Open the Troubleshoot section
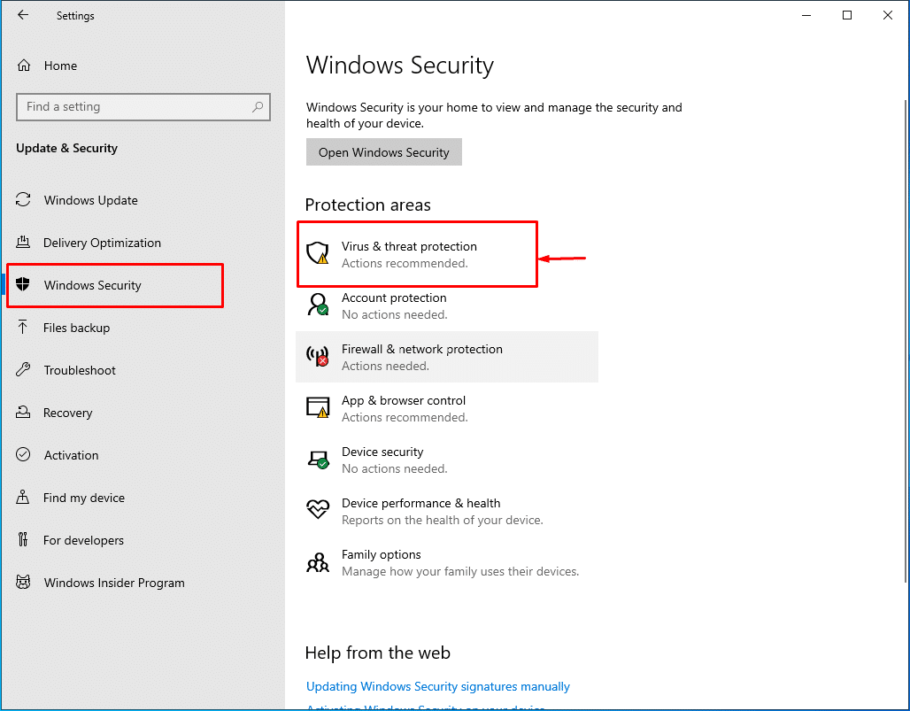 [80, 370]
